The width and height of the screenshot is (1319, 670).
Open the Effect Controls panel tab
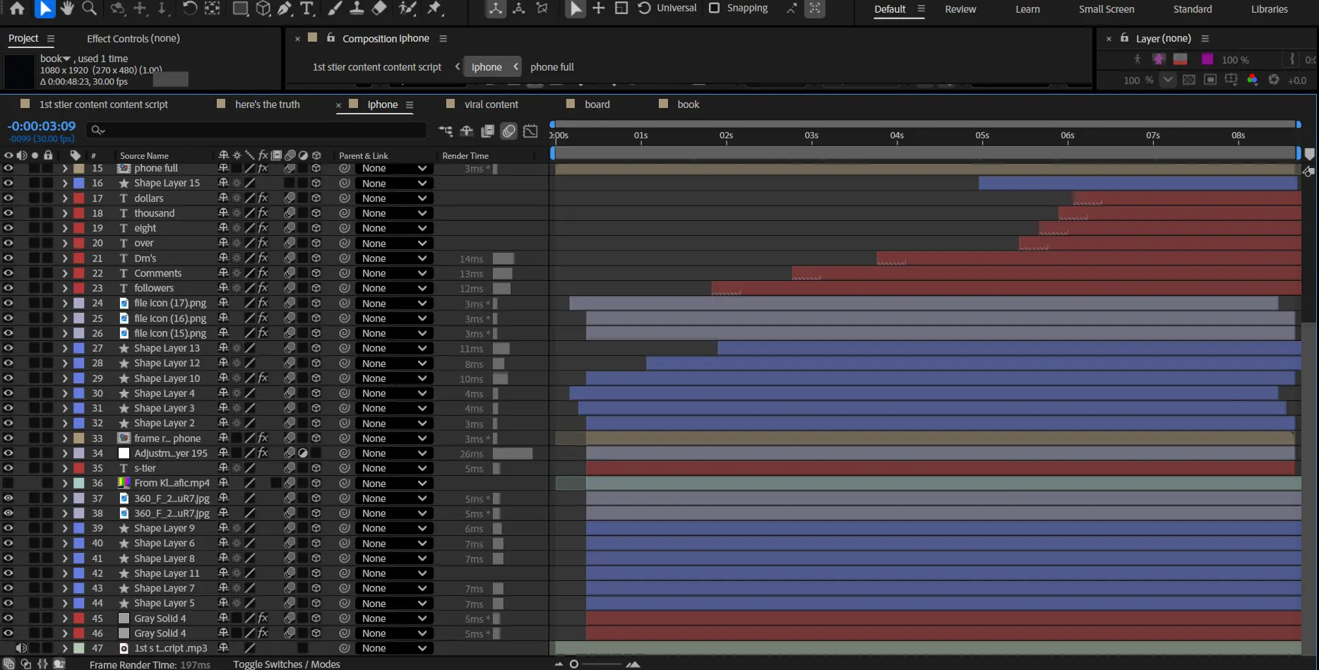tap(133, 39)
